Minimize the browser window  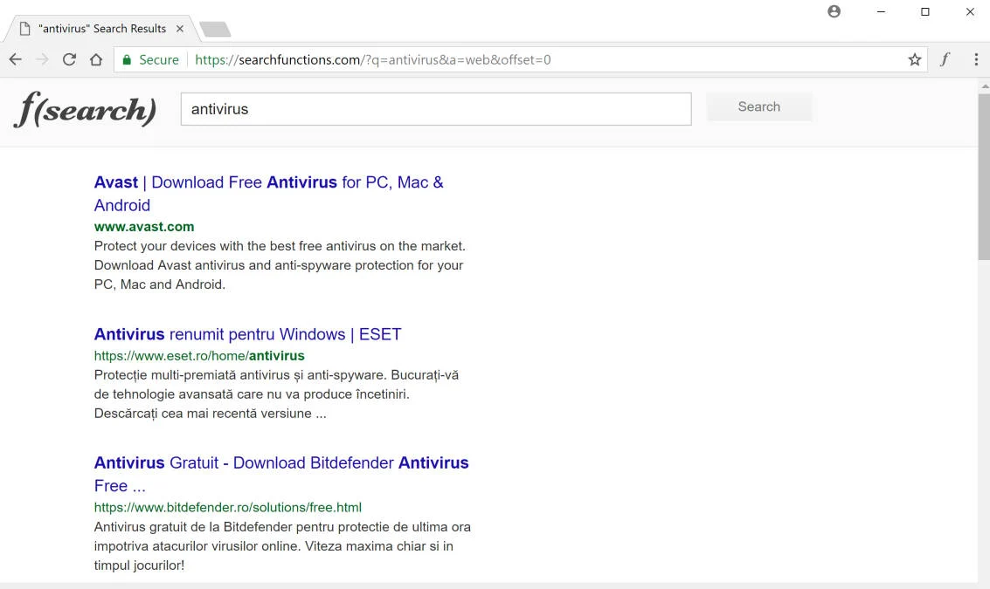(x=881, y=11)
